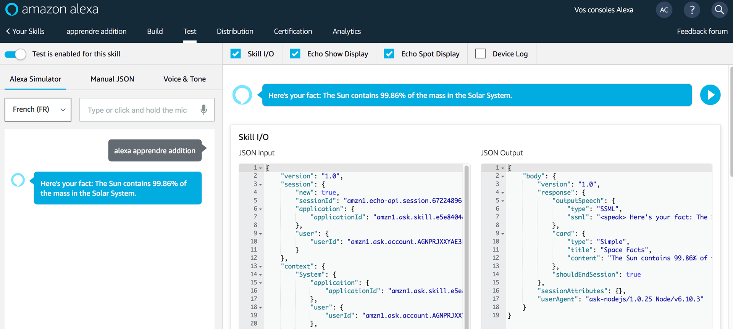This screenshot has height=329, width=733.
Task: Click the sessionId line in JSON Input
Action: pos(378,201)
